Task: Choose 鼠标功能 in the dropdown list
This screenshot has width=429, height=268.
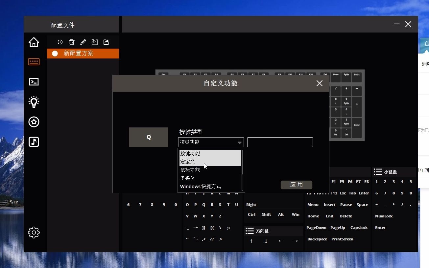Action: [x=210, y=170]
